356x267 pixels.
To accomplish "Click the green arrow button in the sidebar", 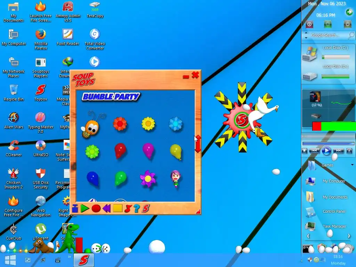I will point(349,12).
